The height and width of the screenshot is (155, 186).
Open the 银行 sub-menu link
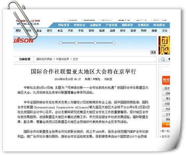50,31
